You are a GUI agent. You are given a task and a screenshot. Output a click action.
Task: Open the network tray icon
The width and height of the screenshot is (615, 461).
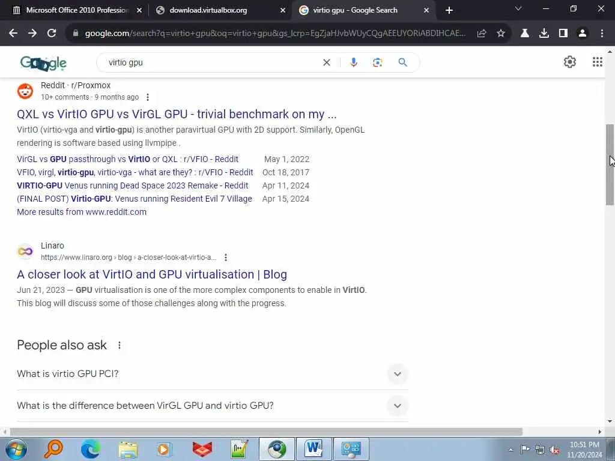(x=540, y=450)
